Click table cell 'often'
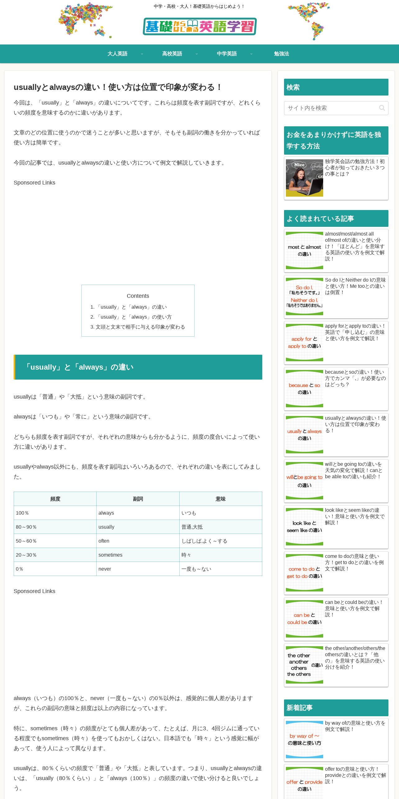 pos(138,541)
